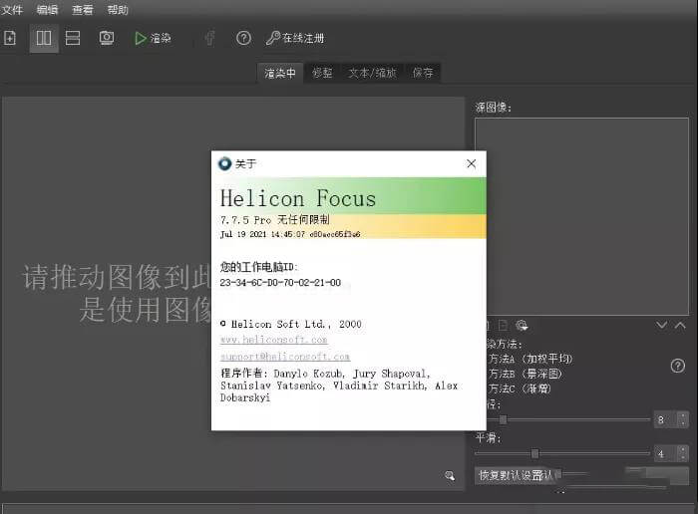The height and width of the screenshot is (514, 698).
Task: Open the 编辑 menu
Action: [47, 9]
